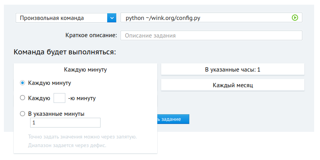The image size is (320, 160).
Task: Choose the 'В указанные минуты' radio option
Action: pos(23,114)
